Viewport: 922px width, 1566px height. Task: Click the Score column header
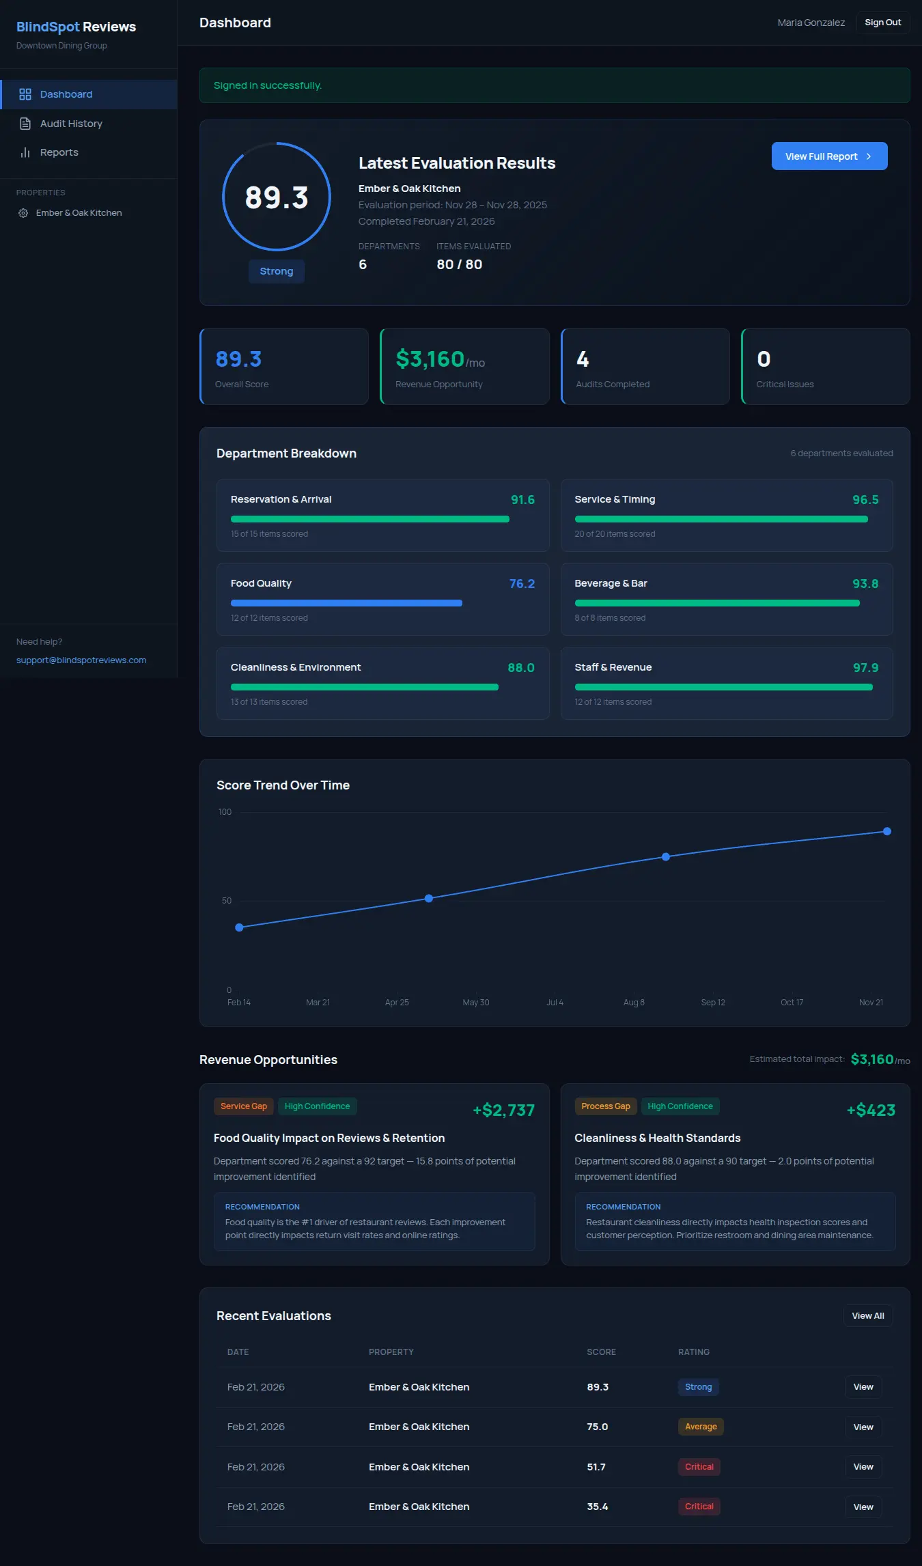[601, 1352]
